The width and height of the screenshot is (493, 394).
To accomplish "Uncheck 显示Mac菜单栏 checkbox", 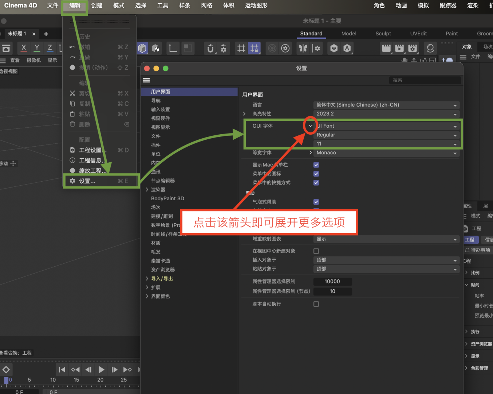I will point(316,165).
